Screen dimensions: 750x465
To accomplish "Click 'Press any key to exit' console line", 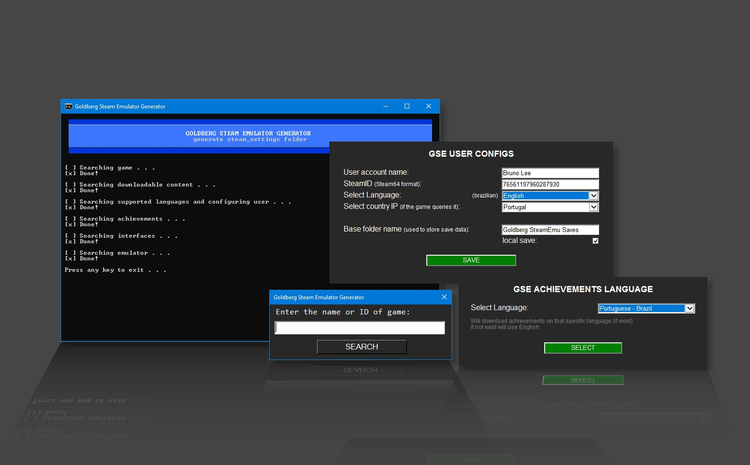I will [115, 270].
